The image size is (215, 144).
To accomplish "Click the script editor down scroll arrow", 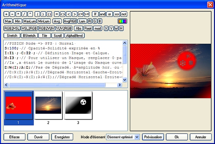I will click(125, 80).
